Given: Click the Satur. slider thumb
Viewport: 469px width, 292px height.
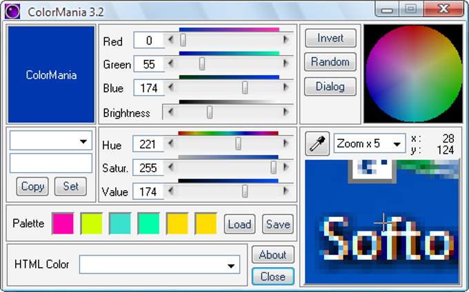Looking at the screenshot, I should pyautogui.click(x=273, y=167).
